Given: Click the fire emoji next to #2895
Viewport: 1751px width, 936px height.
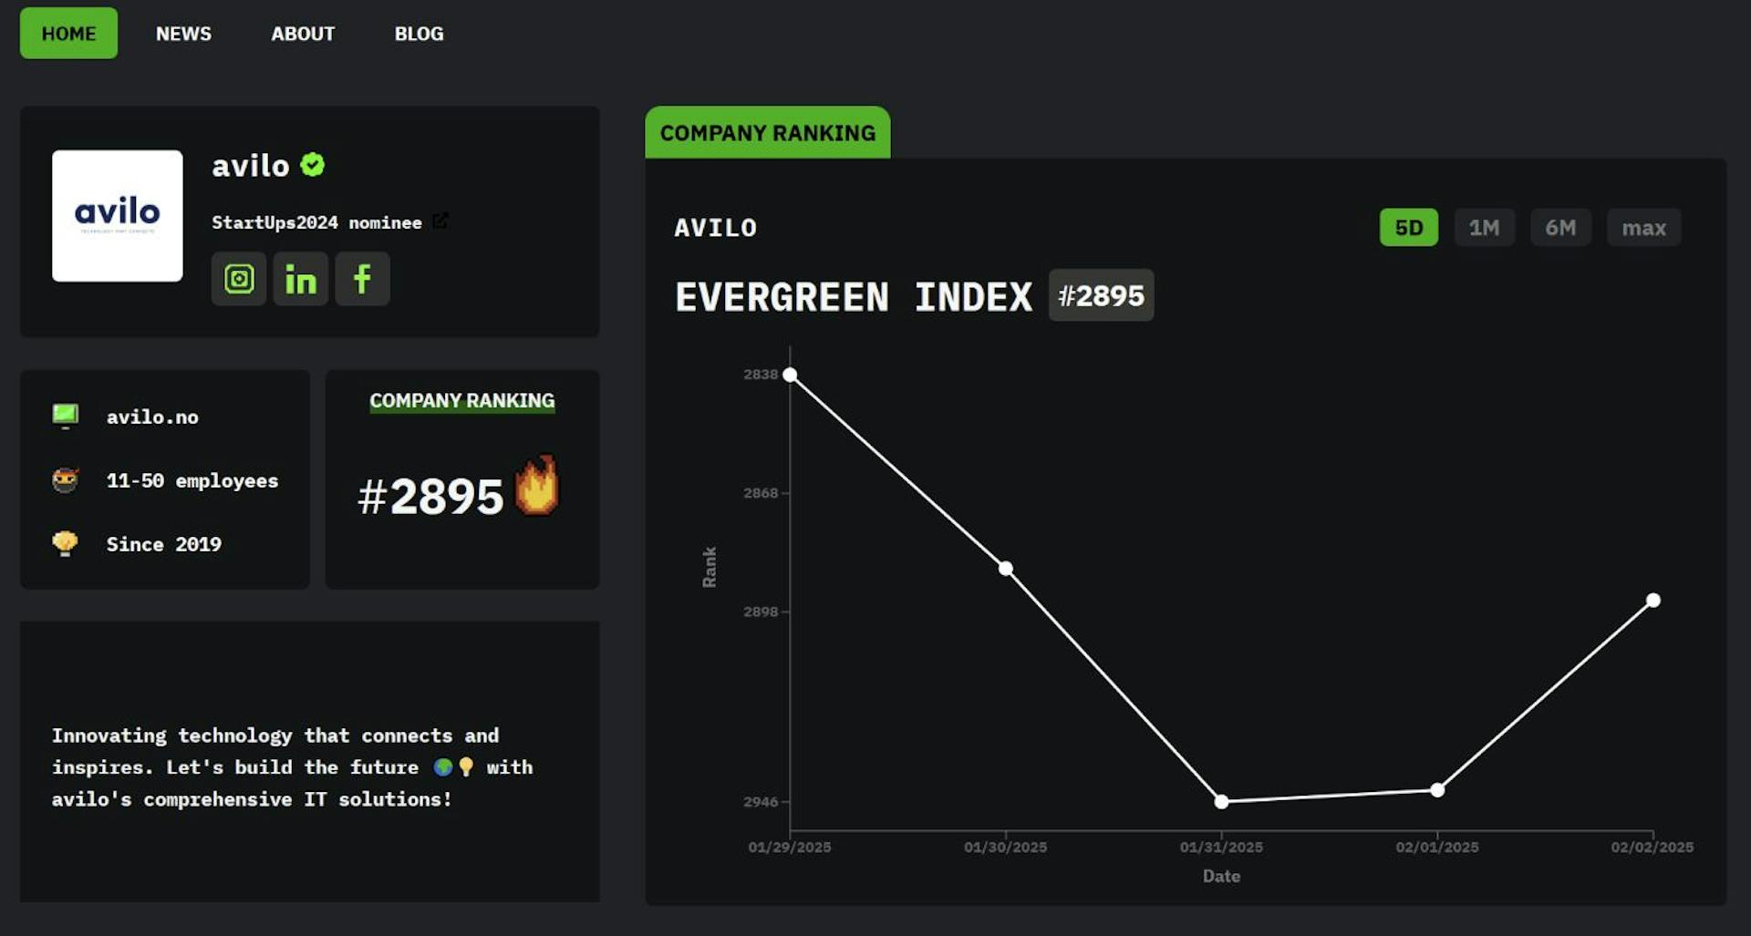Looking at the screenshot, I should click(536, 486).
